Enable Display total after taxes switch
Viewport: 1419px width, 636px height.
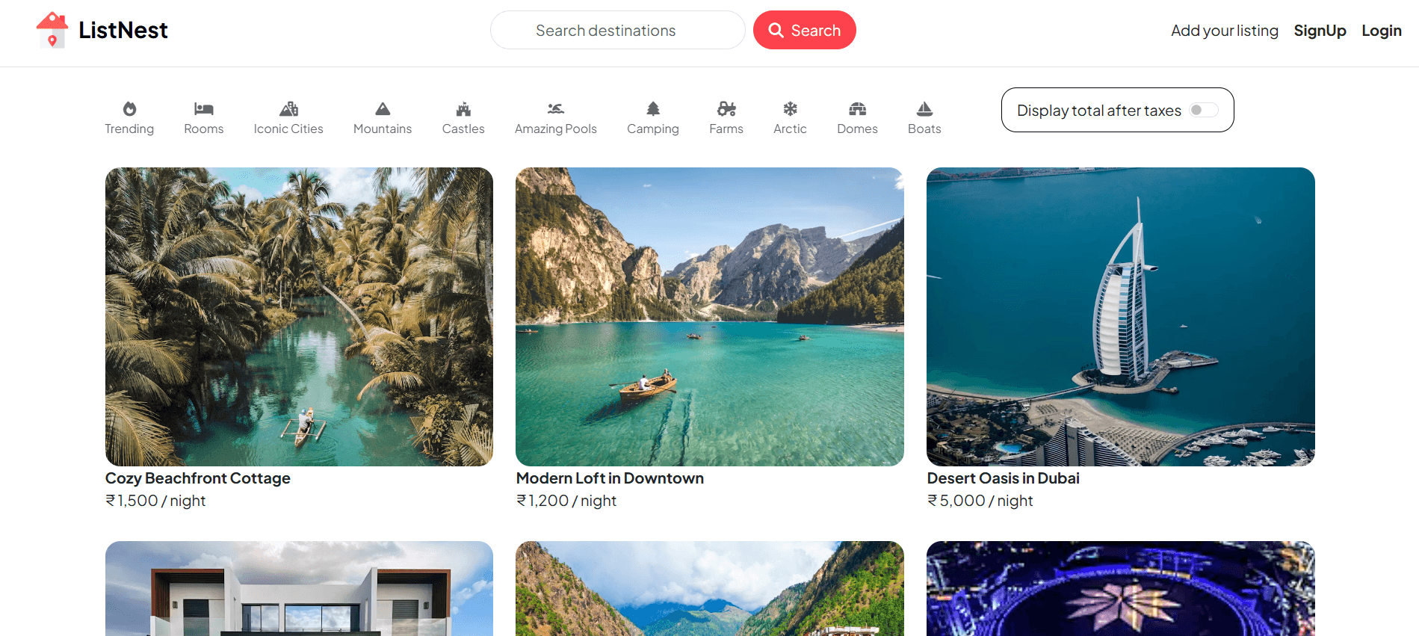pyautogui.click(x=1203, y=111)
